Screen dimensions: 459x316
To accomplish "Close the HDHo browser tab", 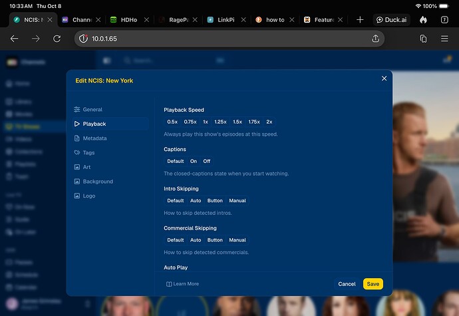I will [x=146, y=19].
